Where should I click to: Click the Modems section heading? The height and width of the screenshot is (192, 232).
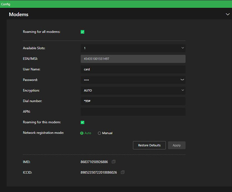(x=19, y=15)
